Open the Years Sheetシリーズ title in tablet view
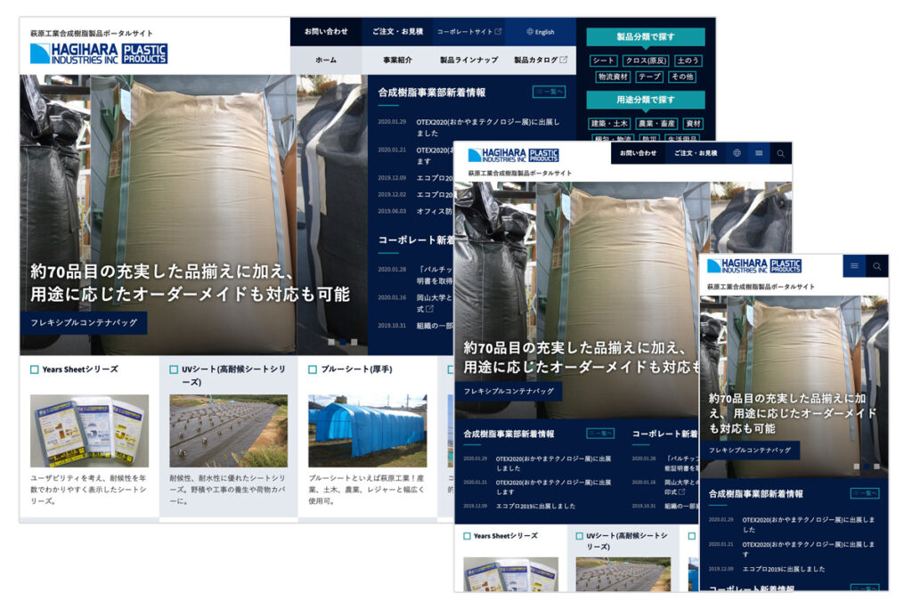Viewport: 912px width, 609px height. 506,536
